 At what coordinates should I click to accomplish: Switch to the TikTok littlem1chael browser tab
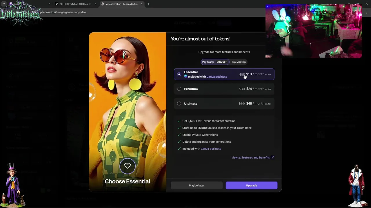75,4
